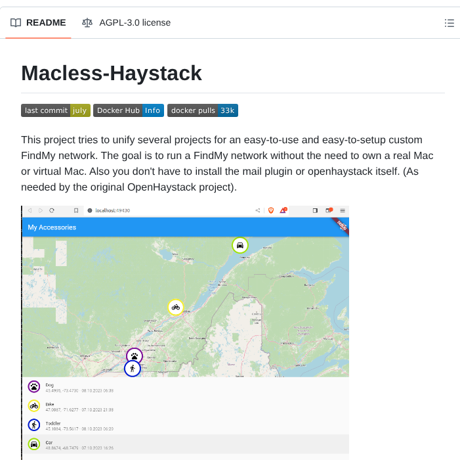Click the Macless-Haystack heading
Viewport: 460px width, 460px height.
[112, 73]
